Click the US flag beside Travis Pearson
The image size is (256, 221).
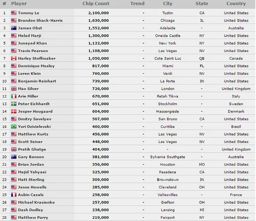14,51
